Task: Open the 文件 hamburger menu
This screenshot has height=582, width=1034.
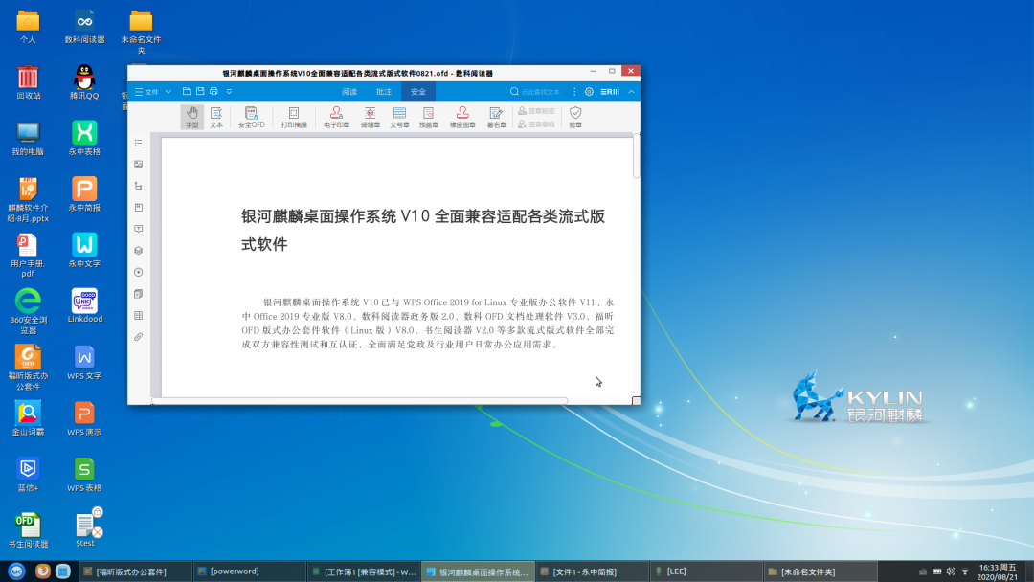Action: click(146, 92)
